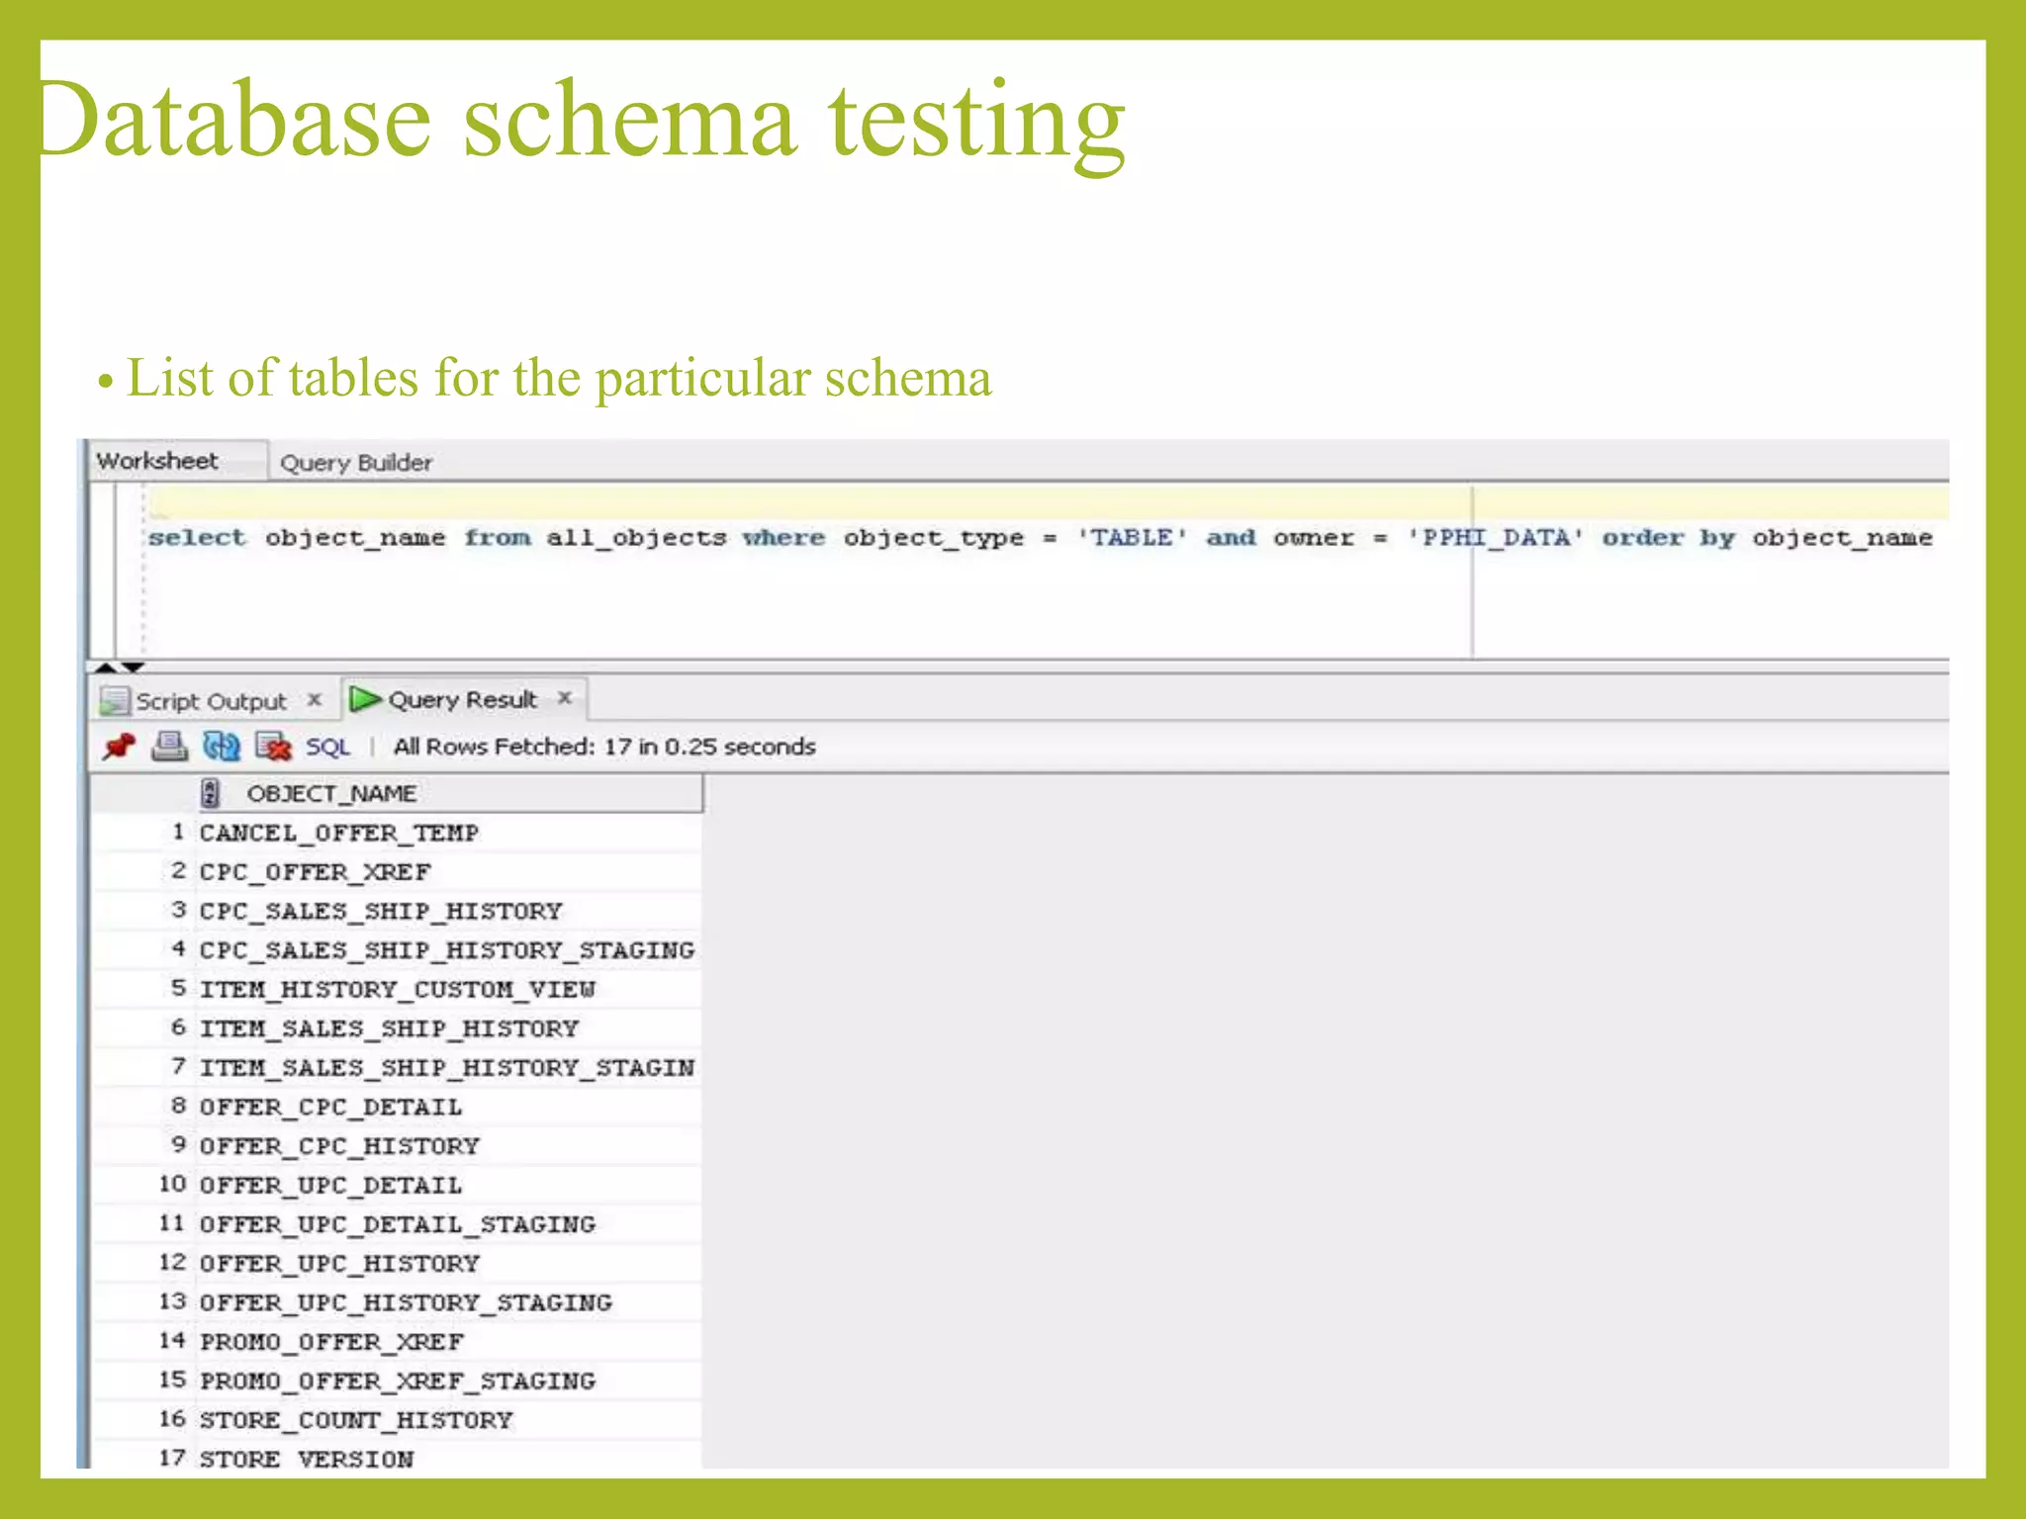The width and height of the screenshot is (2026, 1519).
Task: Select row CPC_SALES_SHIP_HISTORY
Action: (x=398, y=911)
